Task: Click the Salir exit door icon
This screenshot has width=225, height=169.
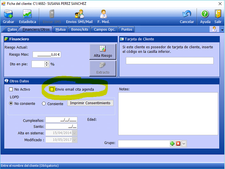Action: (x=218, y=15)
